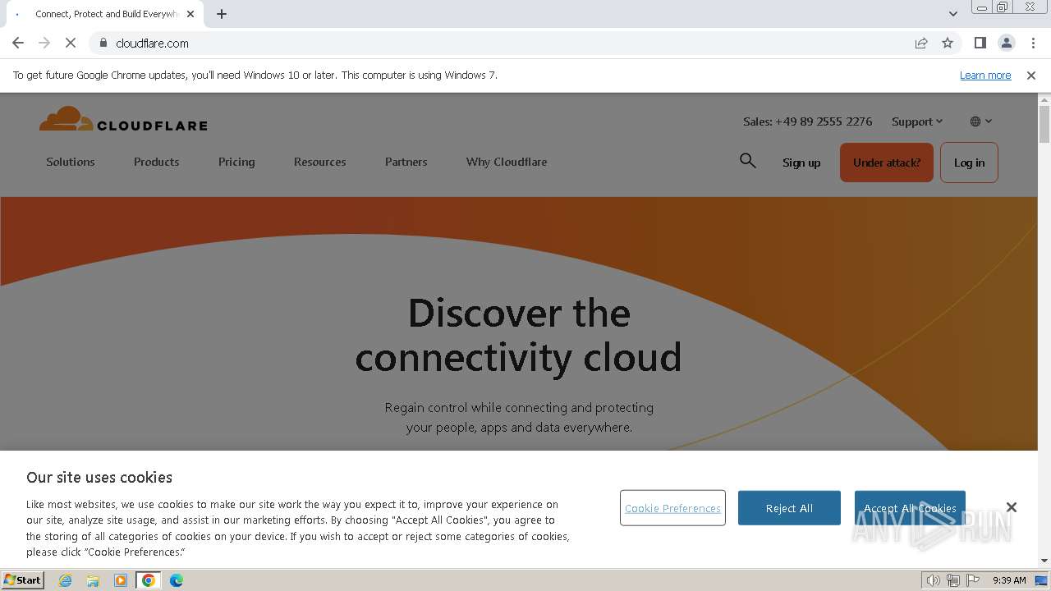Click the browser forward arrow
This screenshot has width=1051, height=591.
44,43
